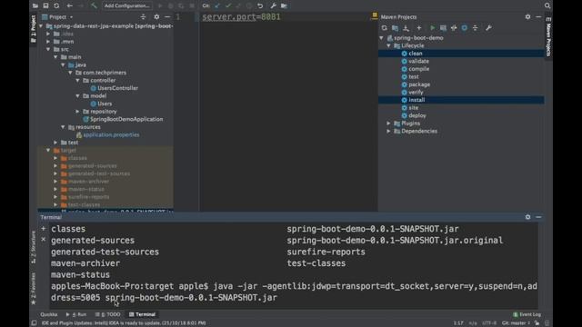Switch to the TODO tool window tab
The image size is (582, 327).
[108, 314]
